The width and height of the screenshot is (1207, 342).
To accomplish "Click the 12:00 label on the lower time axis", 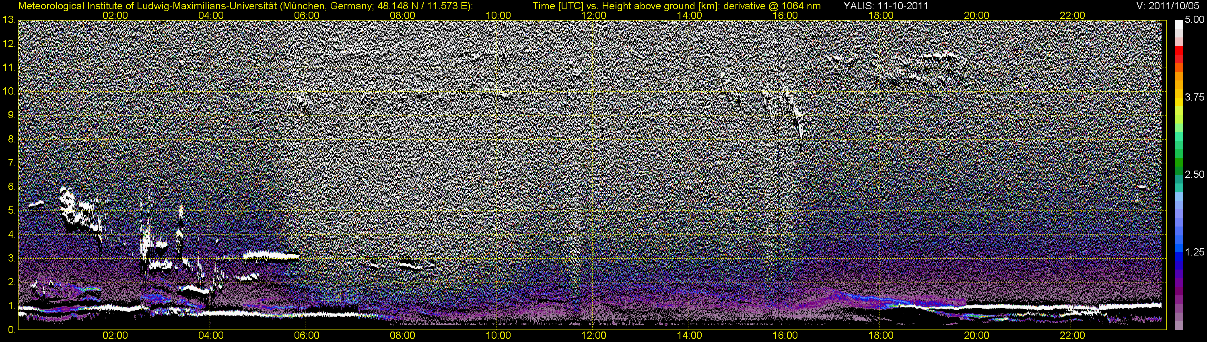I will 594,336.
